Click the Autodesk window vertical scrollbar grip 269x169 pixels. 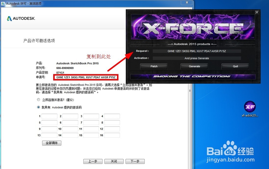tap(190, 91)
